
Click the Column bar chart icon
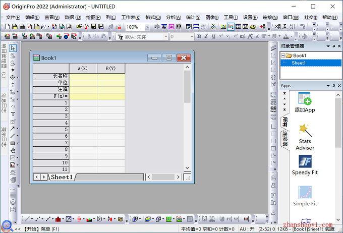(x=58, y=219)
